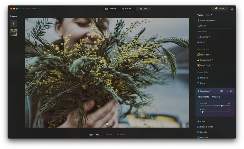Viewport: 244px width, 149px height.
Task: Open the Color tool icon
Action: click(198, 121)
